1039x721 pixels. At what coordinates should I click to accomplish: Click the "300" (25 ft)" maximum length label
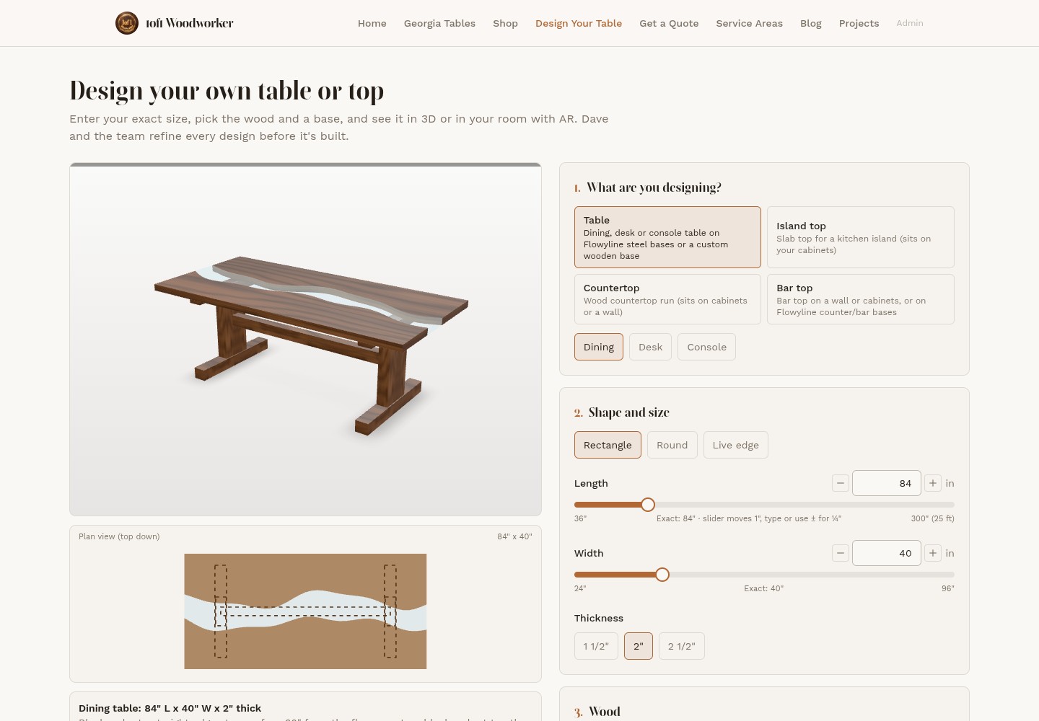(932, 518)
